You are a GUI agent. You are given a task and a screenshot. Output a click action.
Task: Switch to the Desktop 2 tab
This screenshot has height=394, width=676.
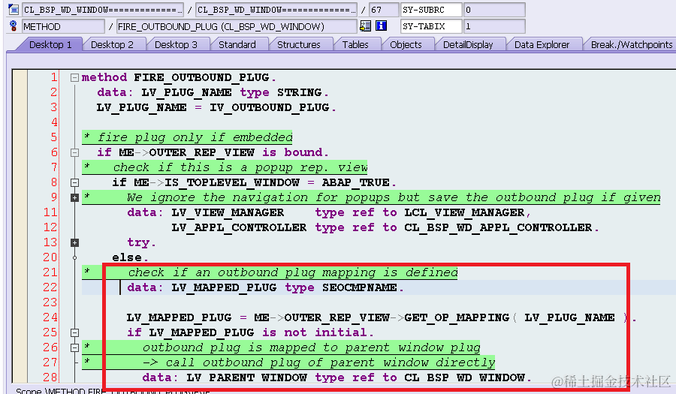click(112, 44)
